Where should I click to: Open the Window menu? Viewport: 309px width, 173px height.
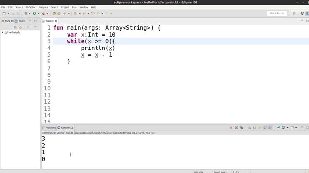[84, 7]
